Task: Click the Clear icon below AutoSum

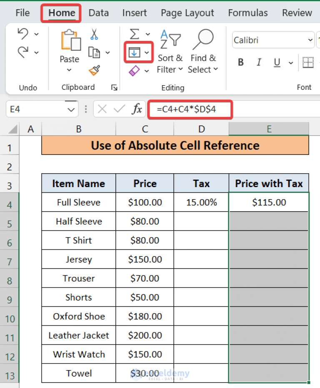Action: [x=134, y=71]
